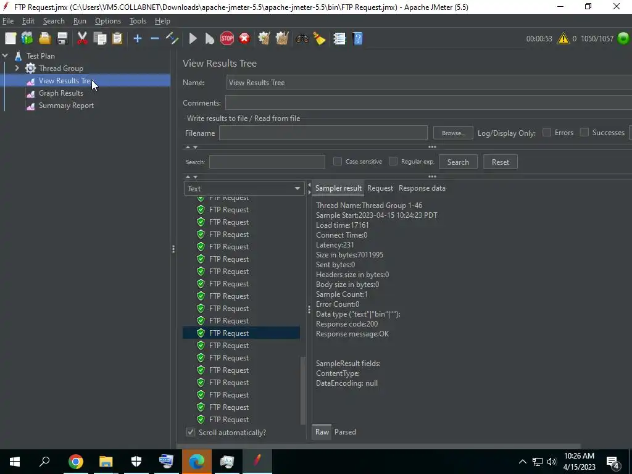
Task: Click the Clear broom icon
Action: (x=264, y=39)
